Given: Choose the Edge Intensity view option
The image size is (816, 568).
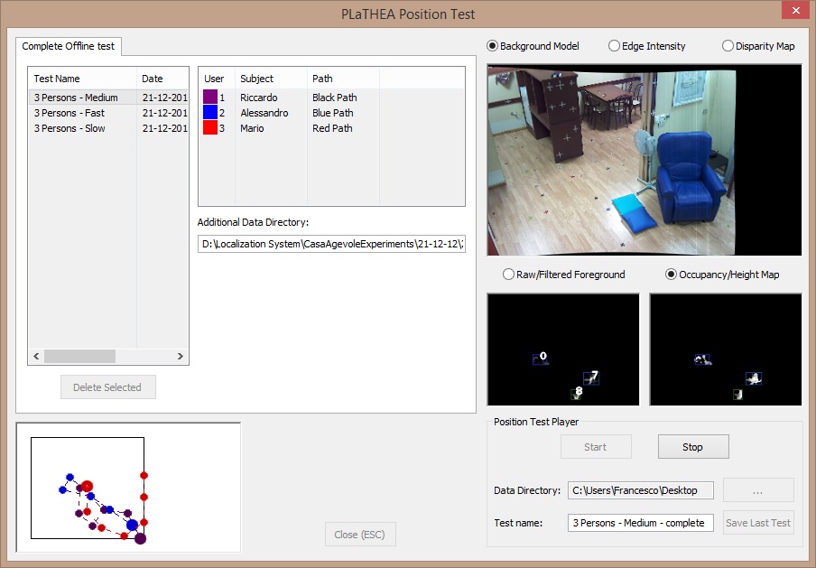Looking at the screenshot, I should [615, 46].
